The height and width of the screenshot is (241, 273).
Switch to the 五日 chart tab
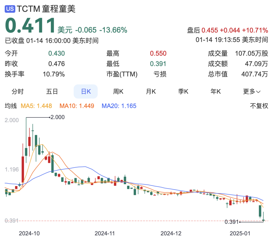click(52, 92)
